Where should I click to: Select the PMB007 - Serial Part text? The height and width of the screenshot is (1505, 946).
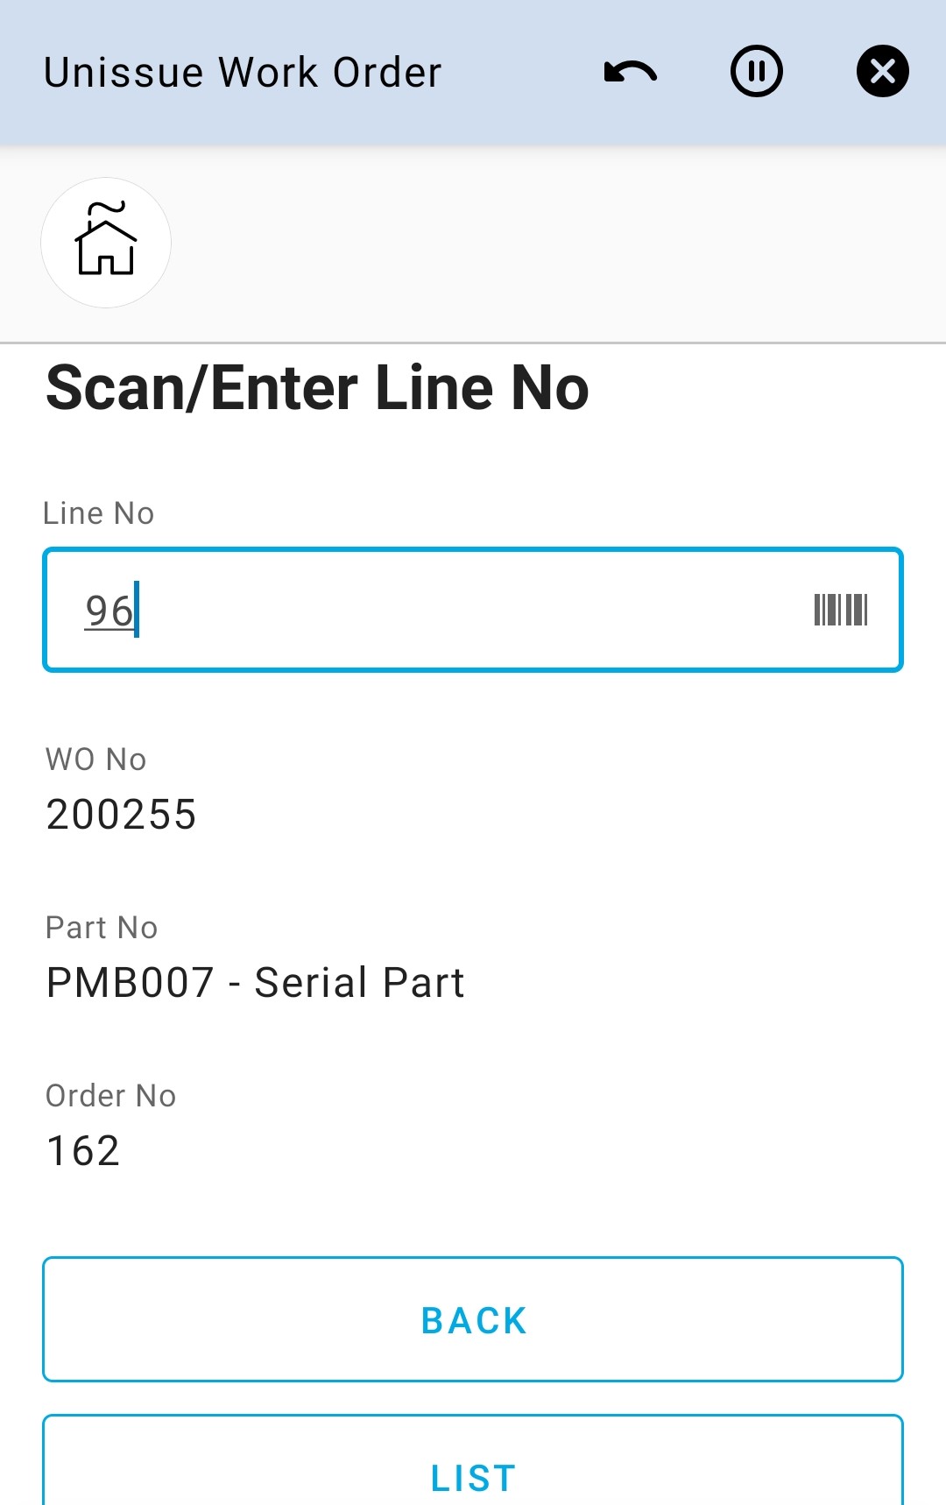pyautogui.click(x=255, y=983)
